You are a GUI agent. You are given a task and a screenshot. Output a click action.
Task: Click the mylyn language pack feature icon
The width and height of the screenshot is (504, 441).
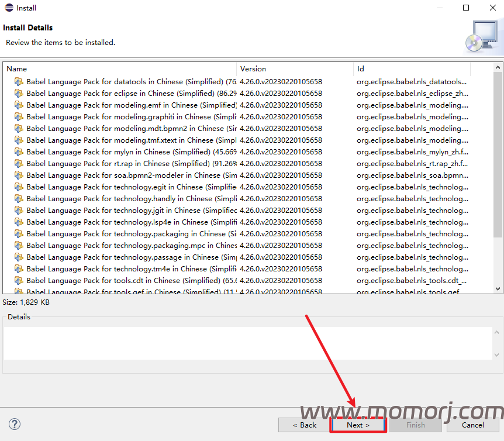19,152
